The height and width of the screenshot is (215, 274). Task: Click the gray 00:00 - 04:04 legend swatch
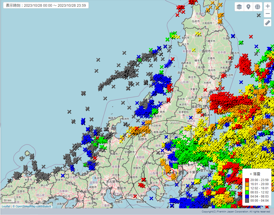pos(247,201)
